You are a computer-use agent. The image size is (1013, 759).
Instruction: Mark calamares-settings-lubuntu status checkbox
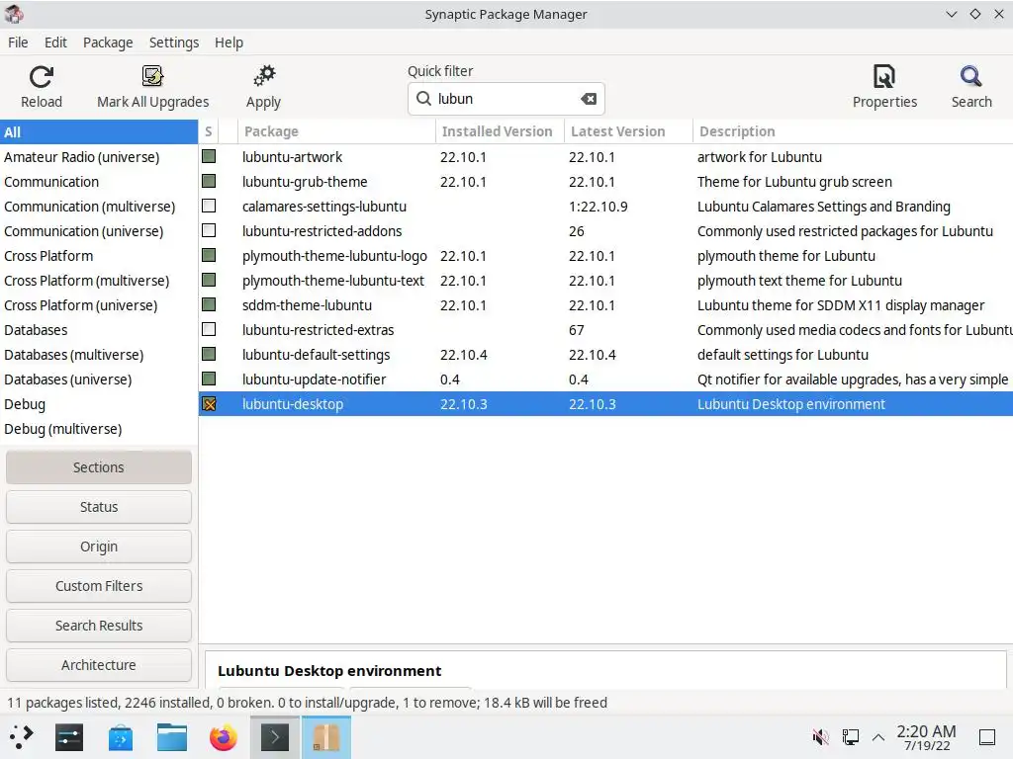[x=209, y=206]
